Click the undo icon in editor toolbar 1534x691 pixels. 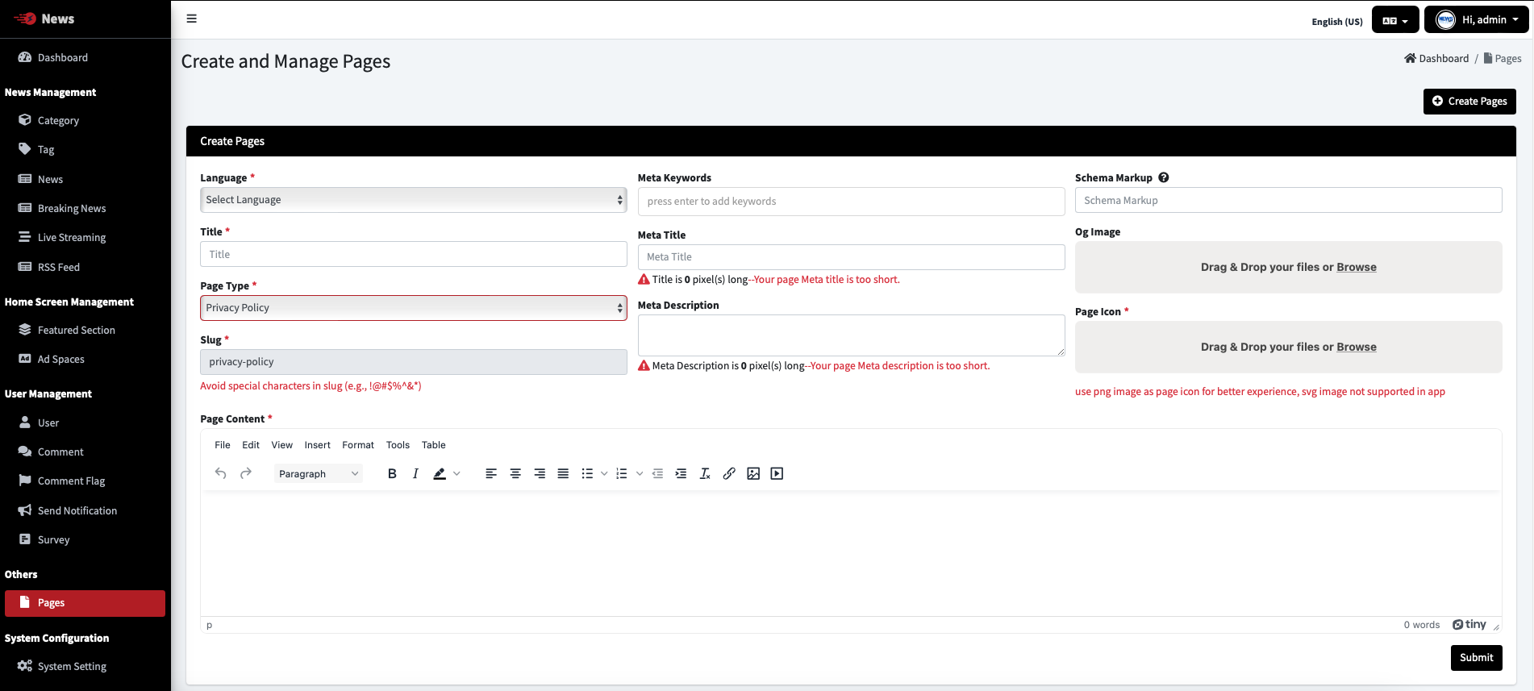(x=221, y=473)
